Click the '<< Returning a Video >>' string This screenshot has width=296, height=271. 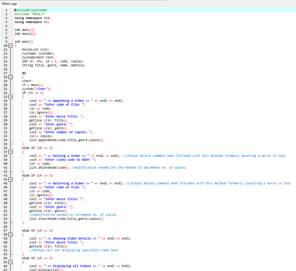tap(68, 183)
